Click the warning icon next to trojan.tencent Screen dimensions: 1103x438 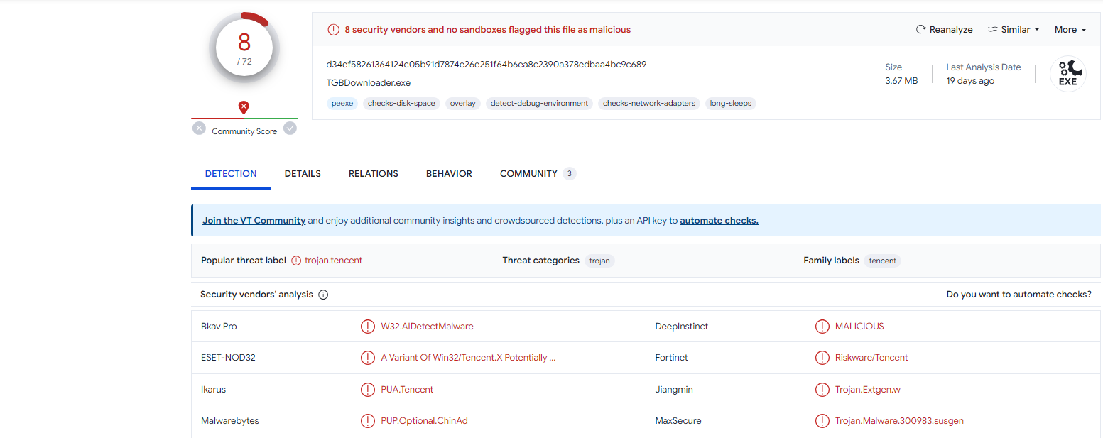point(296,261)
